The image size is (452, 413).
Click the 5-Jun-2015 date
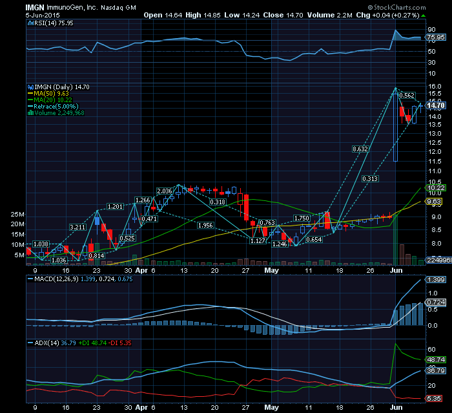(43, 16)
